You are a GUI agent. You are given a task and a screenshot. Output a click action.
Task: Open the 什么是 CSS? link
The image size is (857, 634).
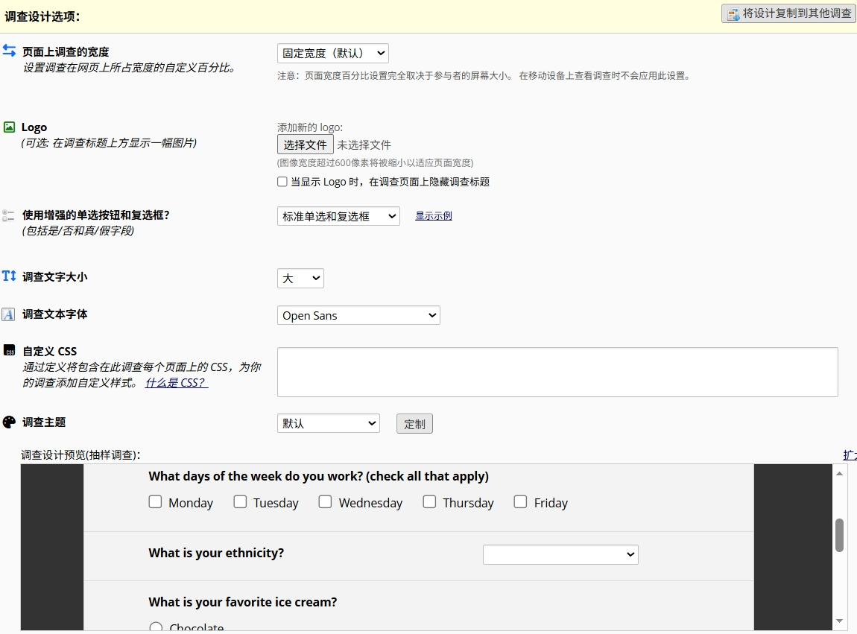pos(176,383)
